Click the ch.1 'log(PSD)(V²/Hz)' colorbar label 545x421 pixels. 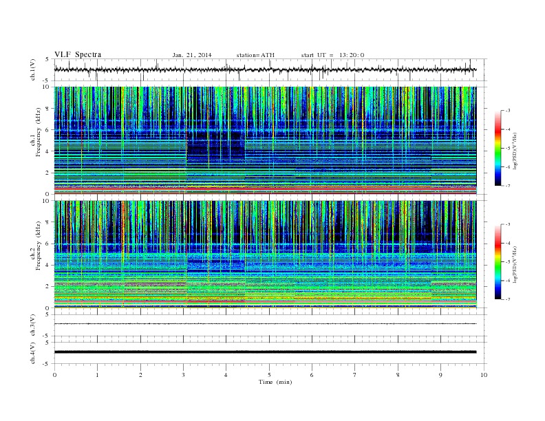click(x=515, y=151)
